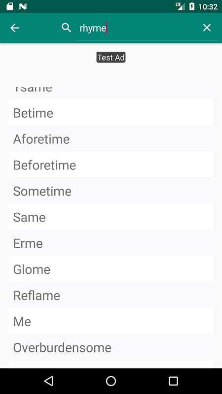This screenshot has width=222, height=394.
Task: Tap the back arrow icon
Action: (15, 28)
